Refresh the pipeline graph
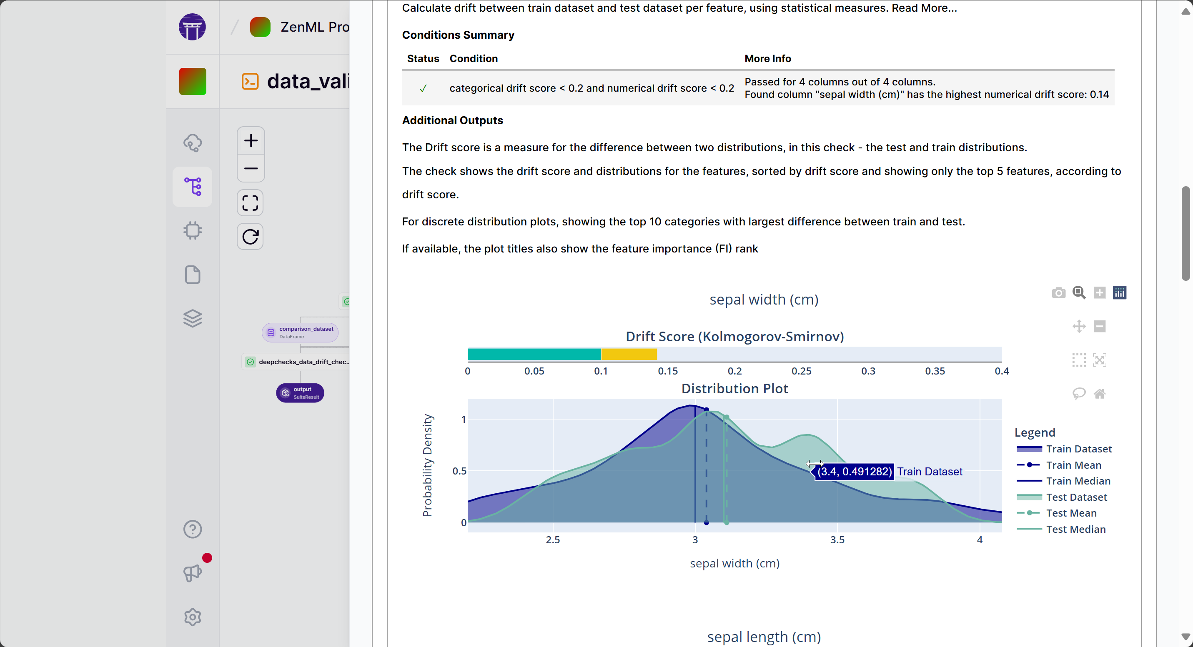 [x=250, y=237]
